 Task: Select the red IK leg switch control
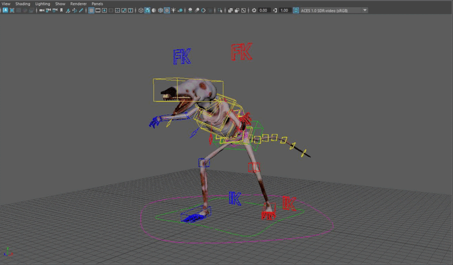coord(289,203)
